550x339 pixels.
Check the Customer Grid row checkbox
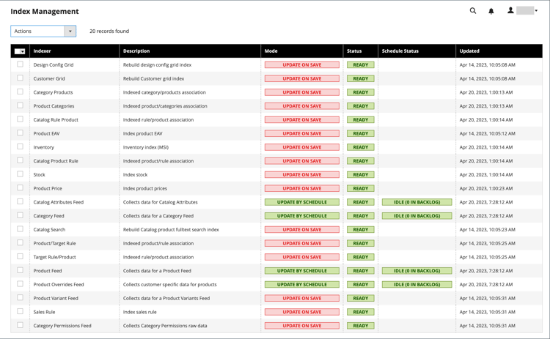pos(20,78)
